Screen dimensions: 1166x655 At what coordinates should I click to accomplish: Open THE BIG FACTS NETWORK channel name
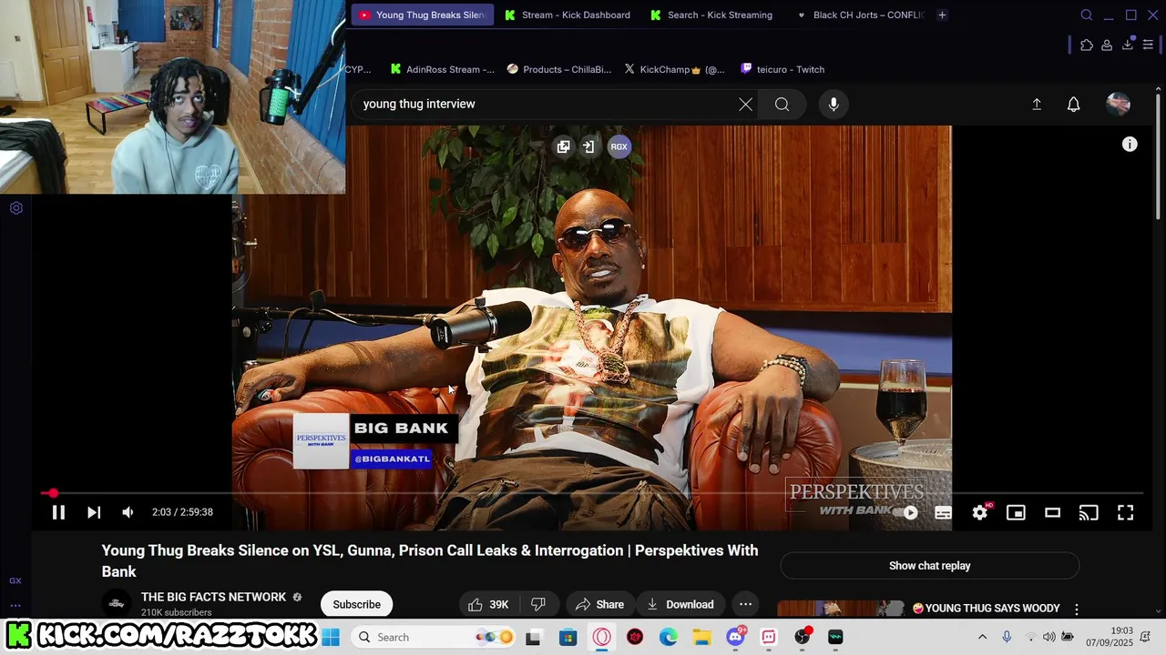(x=213, y=597)
